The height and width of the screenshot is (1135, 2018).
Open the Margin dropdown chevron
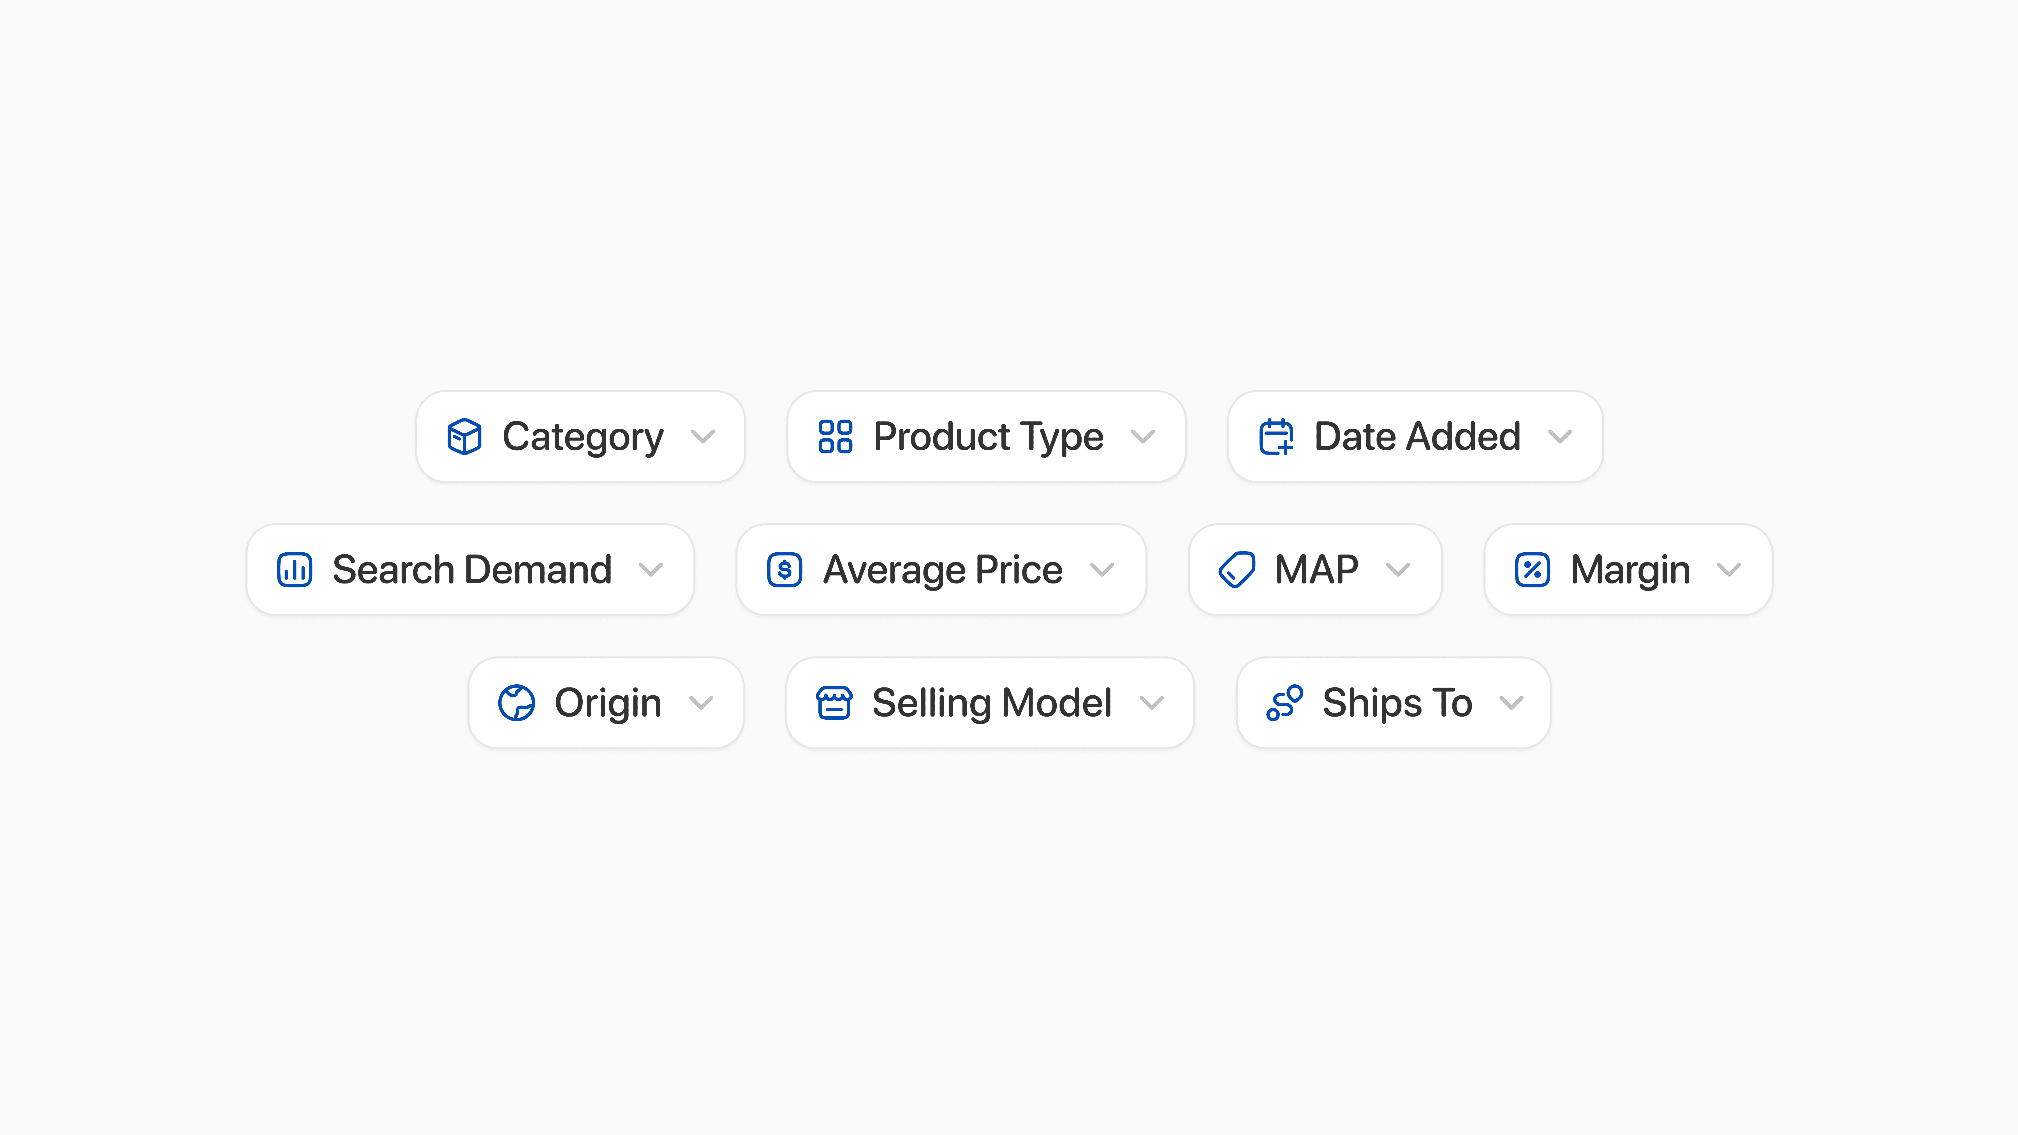point(1729,569)
